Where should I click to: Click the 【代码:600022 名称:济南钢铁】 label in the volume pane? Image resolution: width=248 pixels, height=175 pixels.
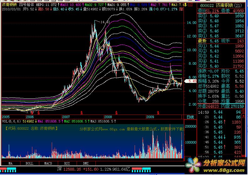coord(31,128)
